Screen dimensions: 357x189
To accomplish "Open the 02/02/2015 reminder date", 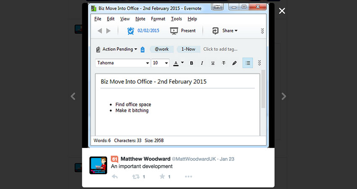I will click(x=148, y=31).
